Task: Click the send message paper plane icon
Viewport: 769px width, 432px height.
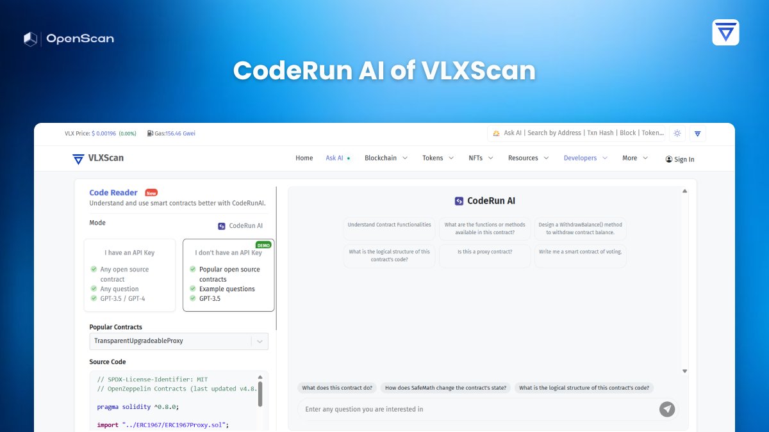Action: coord(667,409)
